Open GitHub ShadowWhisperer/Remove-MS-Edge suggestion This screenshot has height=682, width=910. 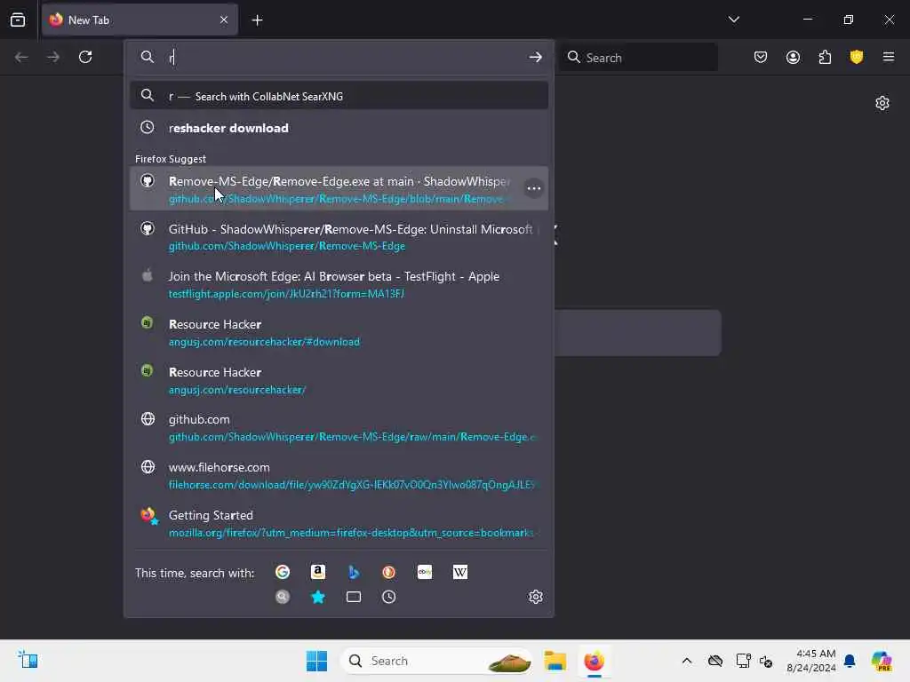[x=339, y=236]
